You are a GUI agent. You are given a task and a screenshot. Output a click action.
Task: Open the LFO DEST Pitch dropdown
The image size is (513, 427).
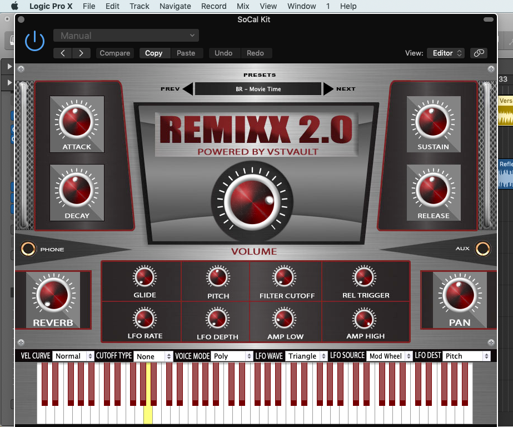[466, 356]
